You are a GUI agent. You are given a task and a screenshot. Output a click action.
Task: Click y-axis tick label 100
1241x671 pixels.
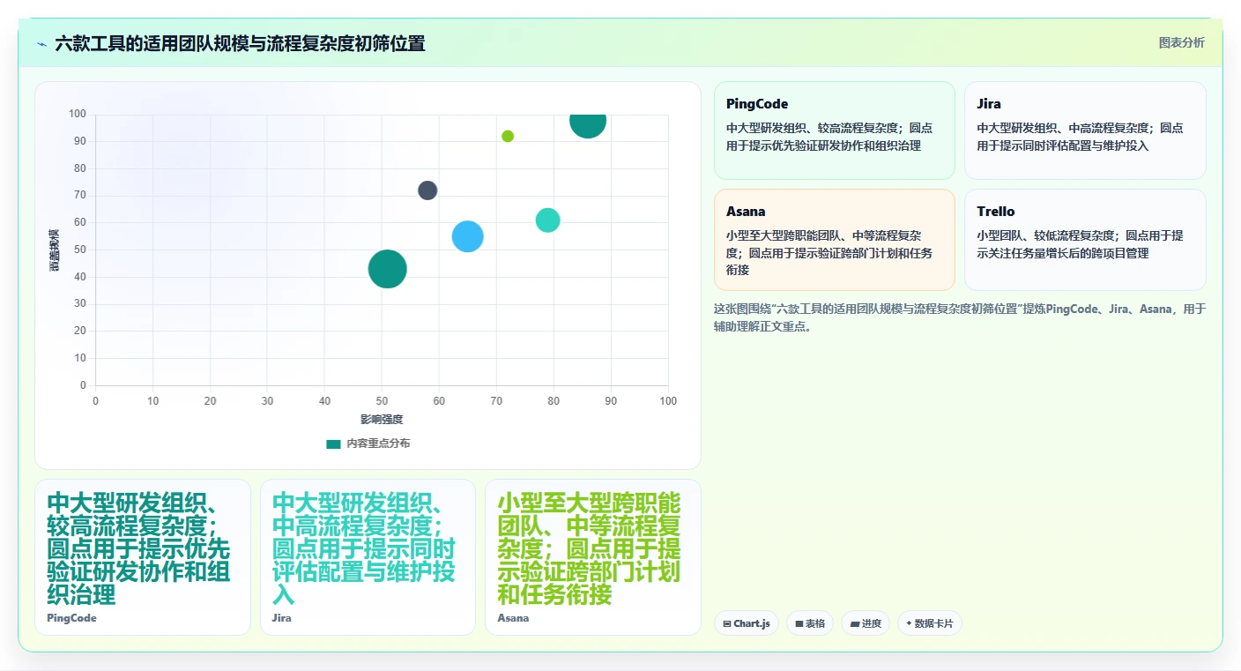point(77,114)
